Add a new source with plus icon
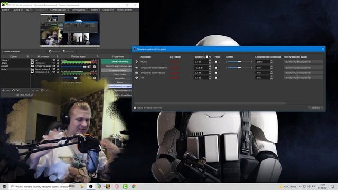This screenshot has width=338, height=190. coord(33,90)
